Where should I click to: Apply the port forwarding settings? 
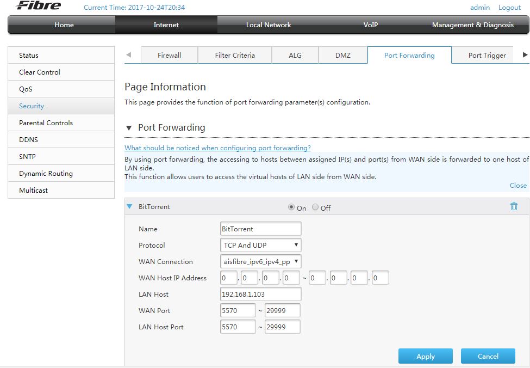coord(425,356)
